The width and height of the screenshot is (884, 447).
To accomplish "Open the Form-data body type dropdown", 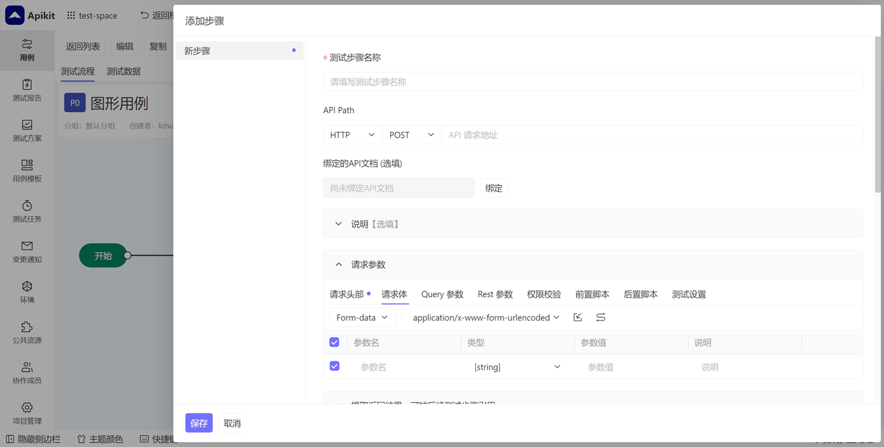I will pyautogui.click(x=363, y=317).
